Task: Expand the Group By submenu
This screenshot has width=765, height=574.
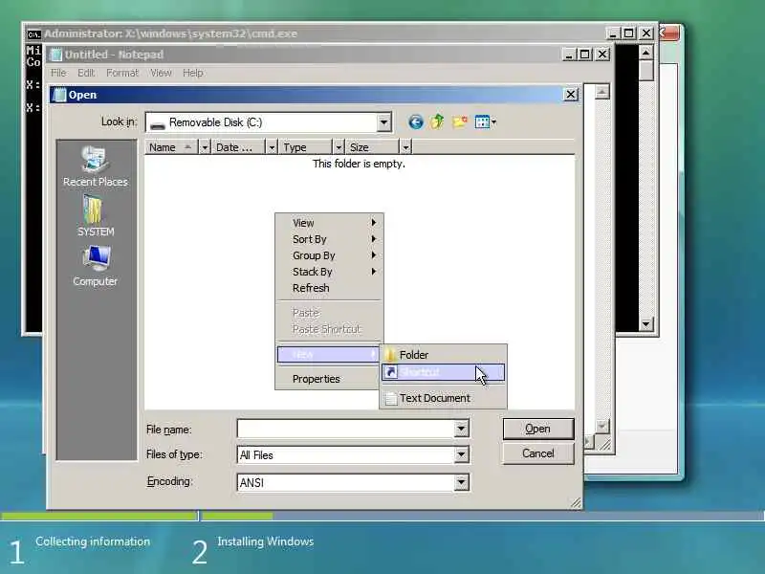Action: pyautogui.click(x=329, y=255)
